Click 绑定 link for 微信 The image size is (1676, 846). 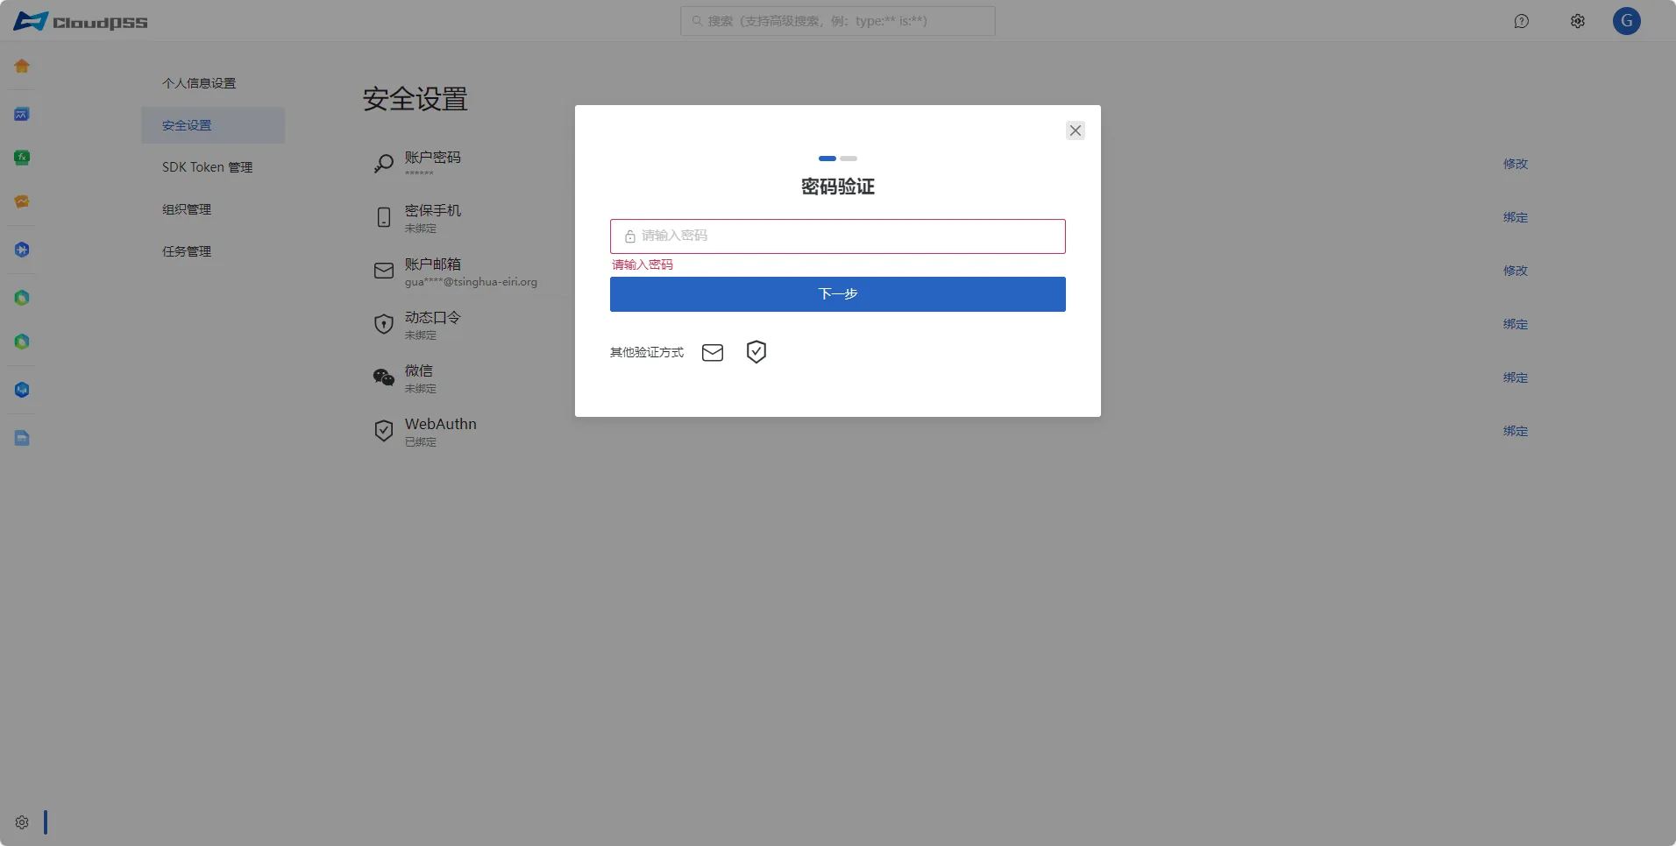point(1516,377)
